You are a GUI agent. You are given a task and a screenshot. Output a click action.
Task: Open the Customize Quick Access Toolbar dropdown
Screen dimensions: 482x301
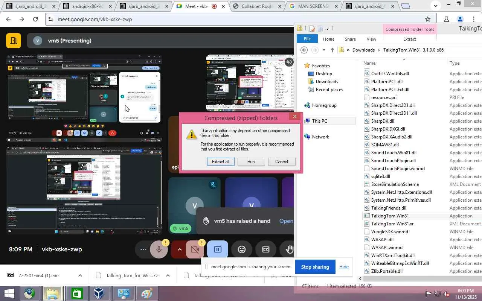(x=327, y=29)
